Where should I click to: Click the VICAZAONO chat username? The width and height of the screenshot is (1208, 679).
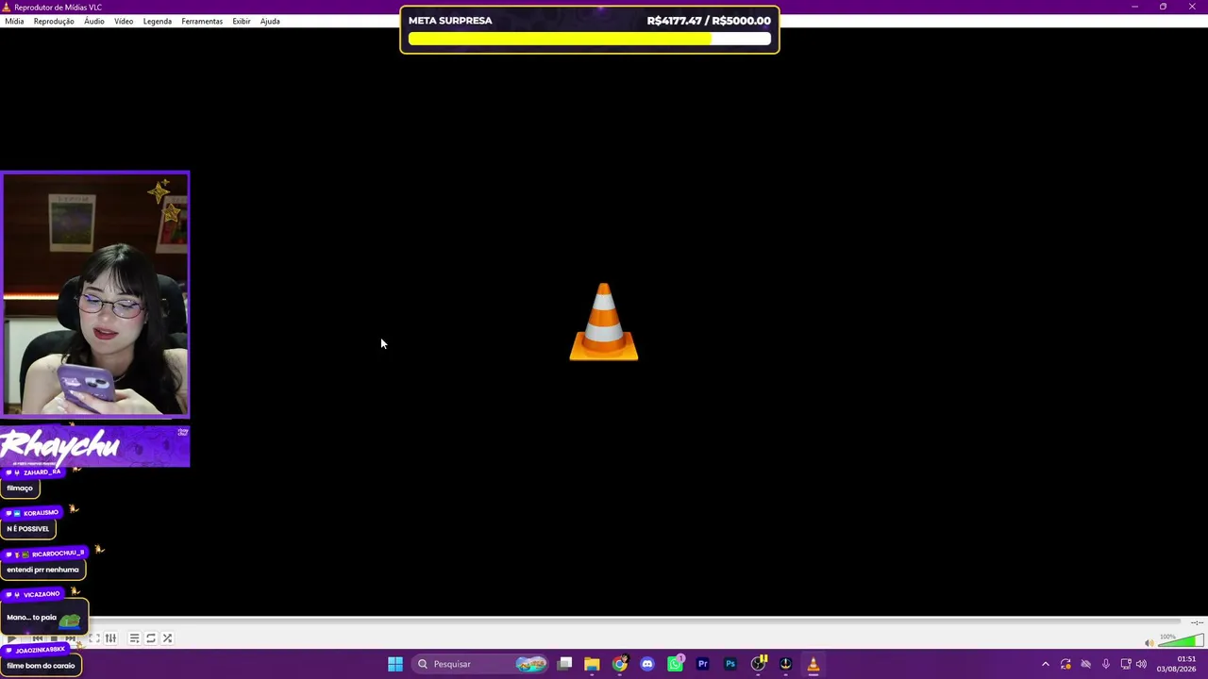[42, 594]
